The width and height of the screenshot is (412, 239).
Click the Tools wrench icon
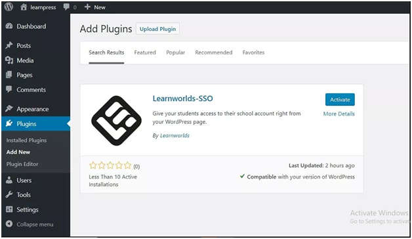tap(9, 194)
